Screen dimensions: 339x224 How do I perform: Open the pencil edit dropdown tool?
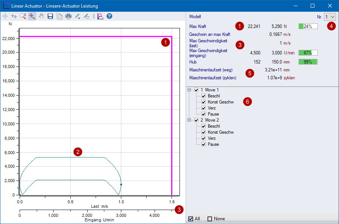point(78,16)
